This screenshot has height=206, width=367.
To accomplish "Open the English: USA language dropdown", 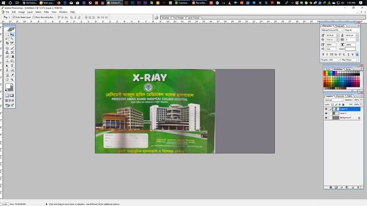I will 331,60.
